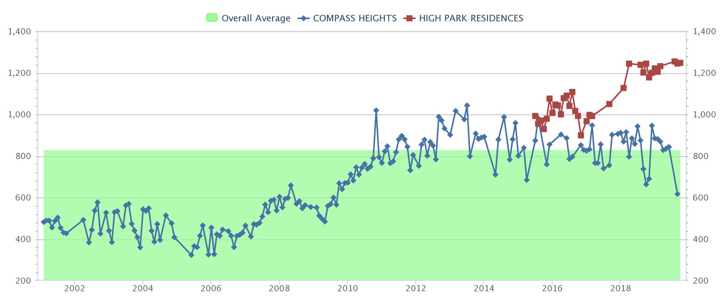
Task: Toggle the Overall Average legend text
Action: click(256, 18)
